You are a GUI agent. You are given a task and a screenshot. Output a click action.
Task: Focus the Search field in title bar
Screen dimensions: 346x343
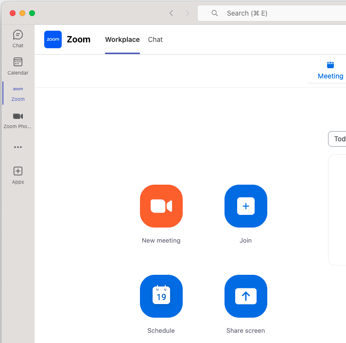click(x=272, y=13)
